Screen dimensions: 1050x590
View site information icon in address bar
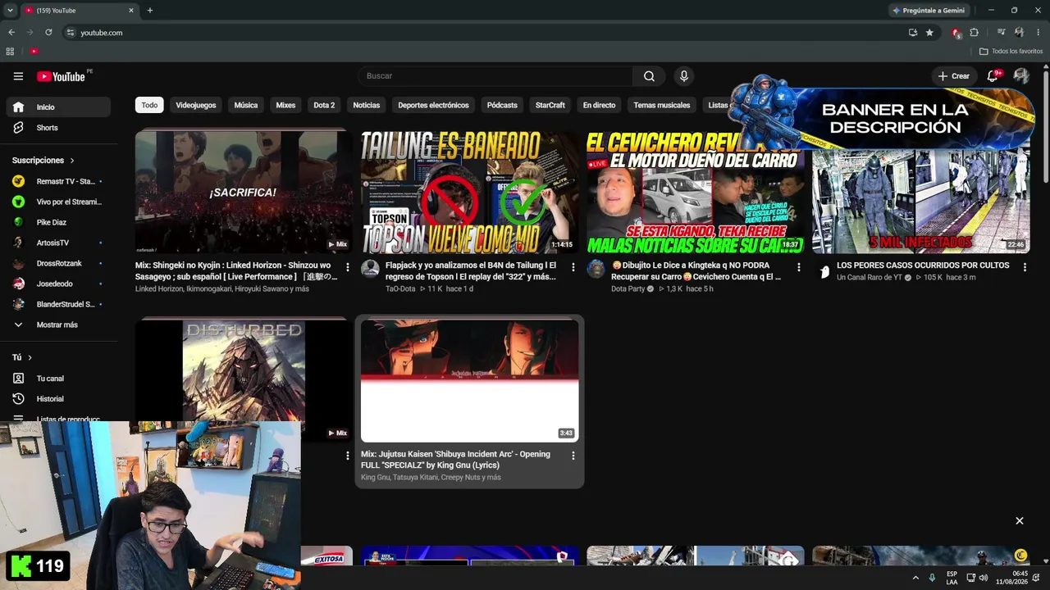point(71,33)
